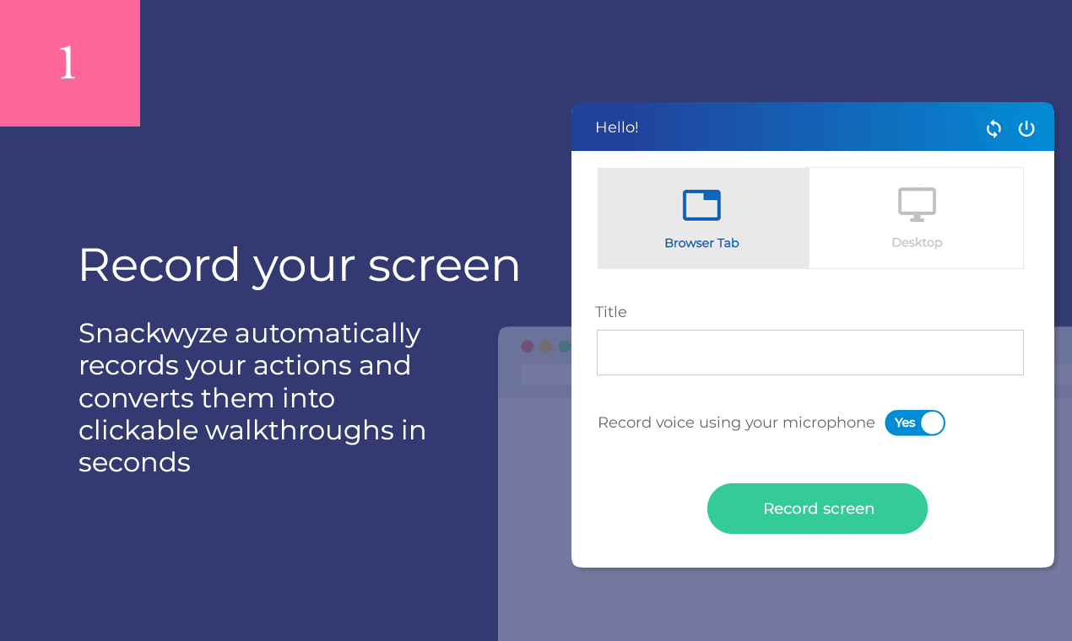Click the 'Title' field label

point(611,312)
